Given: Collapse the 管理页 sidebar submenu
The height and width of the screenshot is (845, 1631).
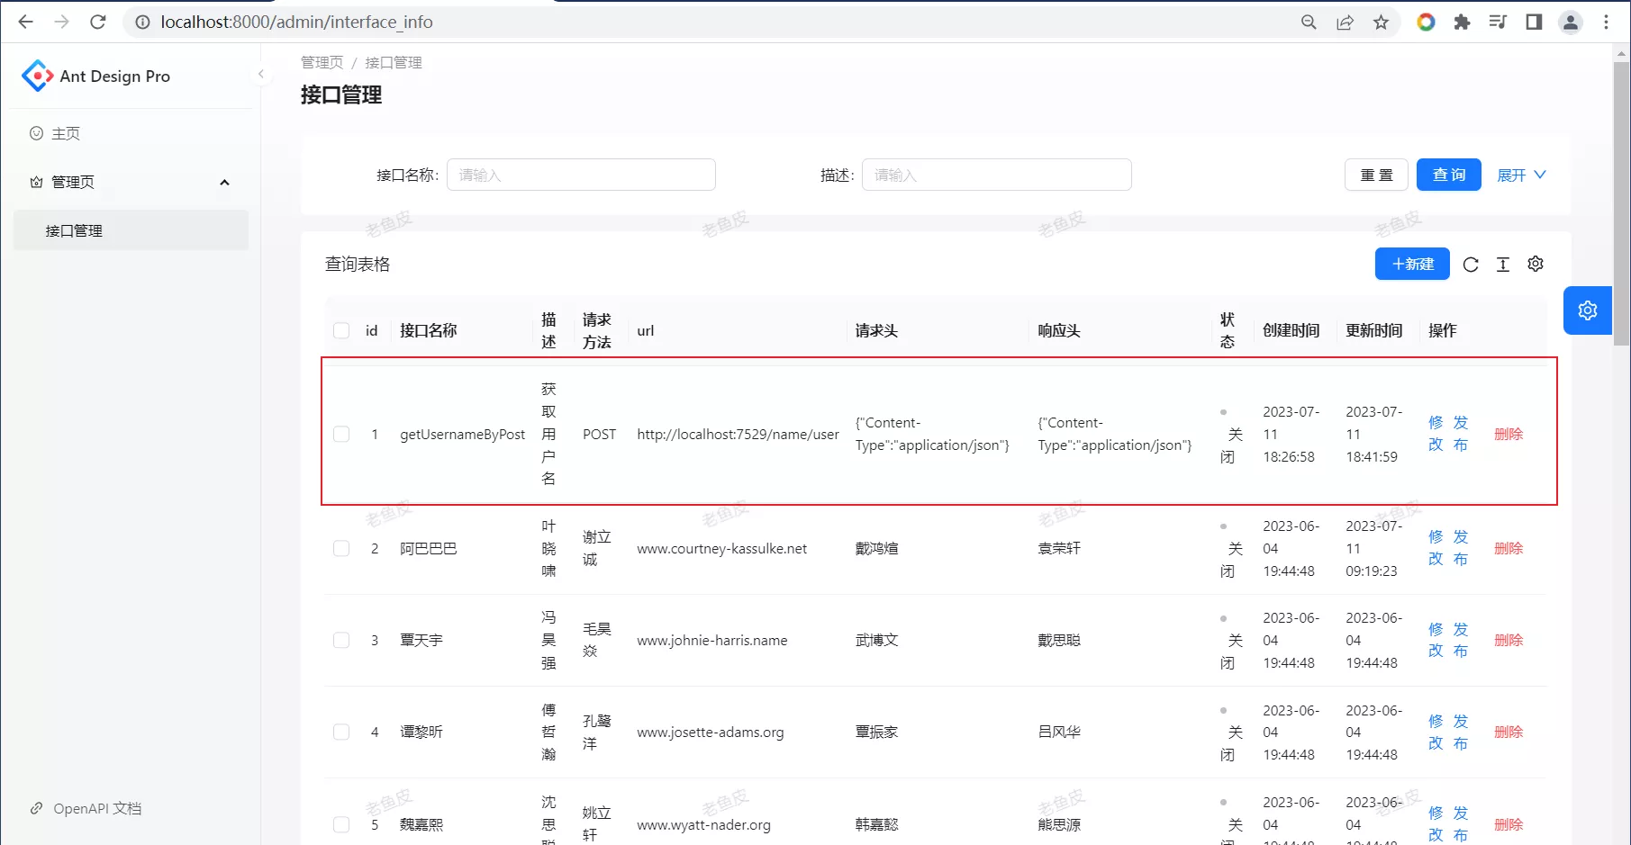Looking at the screenshot, I should pos(131,182).
